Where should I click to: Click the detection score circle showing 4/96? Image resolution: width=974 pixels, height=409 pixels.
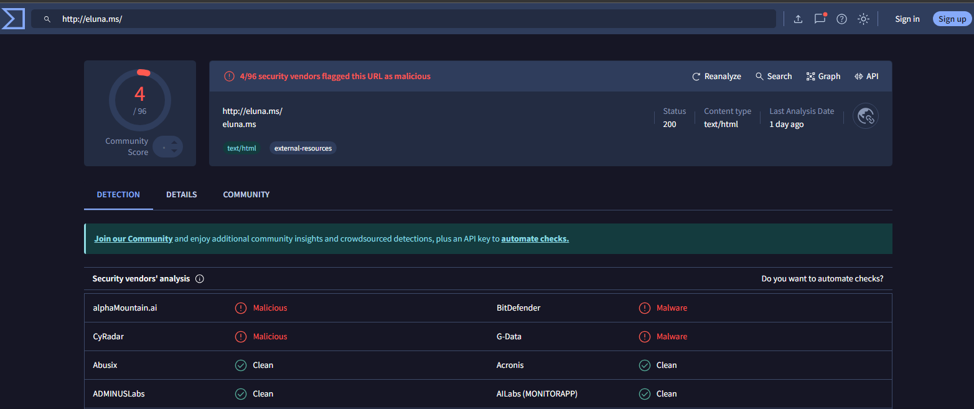tap(140, 100)
